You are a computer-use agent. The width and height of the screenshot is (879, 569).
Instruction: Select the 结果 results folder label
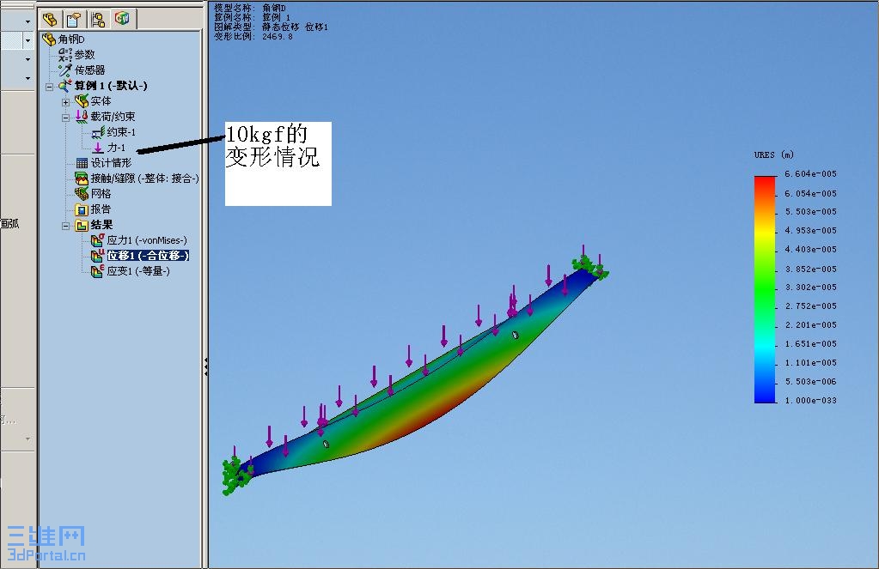pyautogui.click(x=101, y=225)
